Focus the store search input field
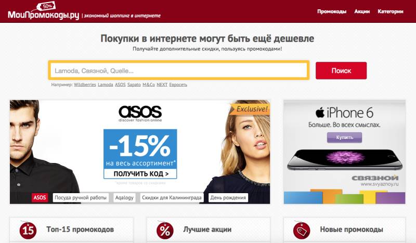 coord(179,71)
